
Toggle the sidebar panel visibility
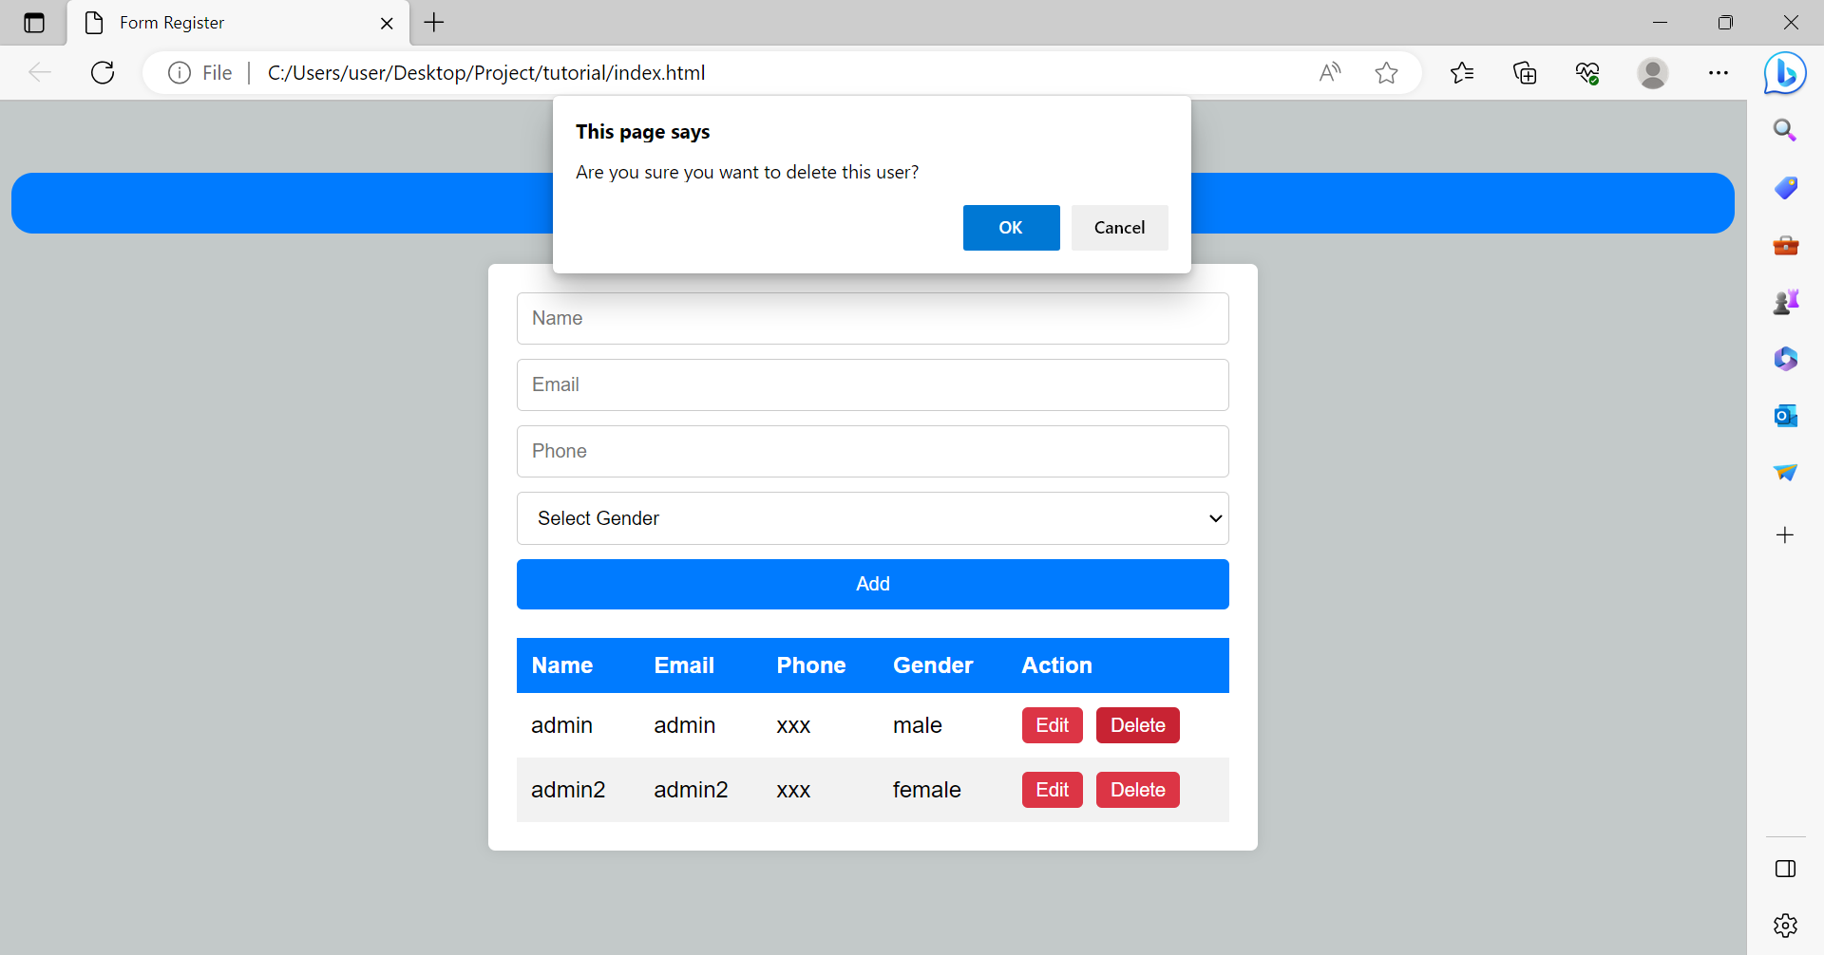click(x=1785, y=868)
